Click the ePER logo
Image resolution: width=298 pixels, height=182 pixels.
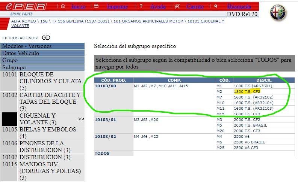26,6
